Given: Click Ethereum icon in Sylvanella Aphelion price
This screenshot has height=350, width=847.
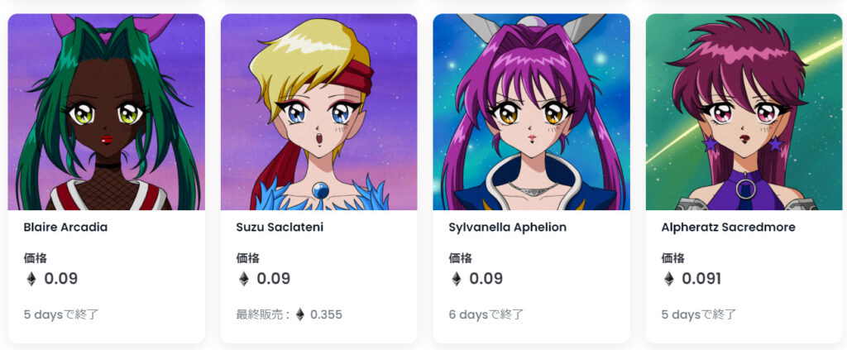Looking at the screenshot, I should pyautogui.click(x=457, y=279).
